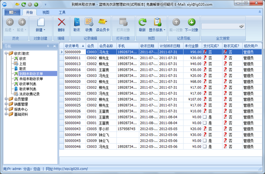265x174 pixels.
Task: Click the 取衣 ribbon icon
Action: (x=77, y=22)
